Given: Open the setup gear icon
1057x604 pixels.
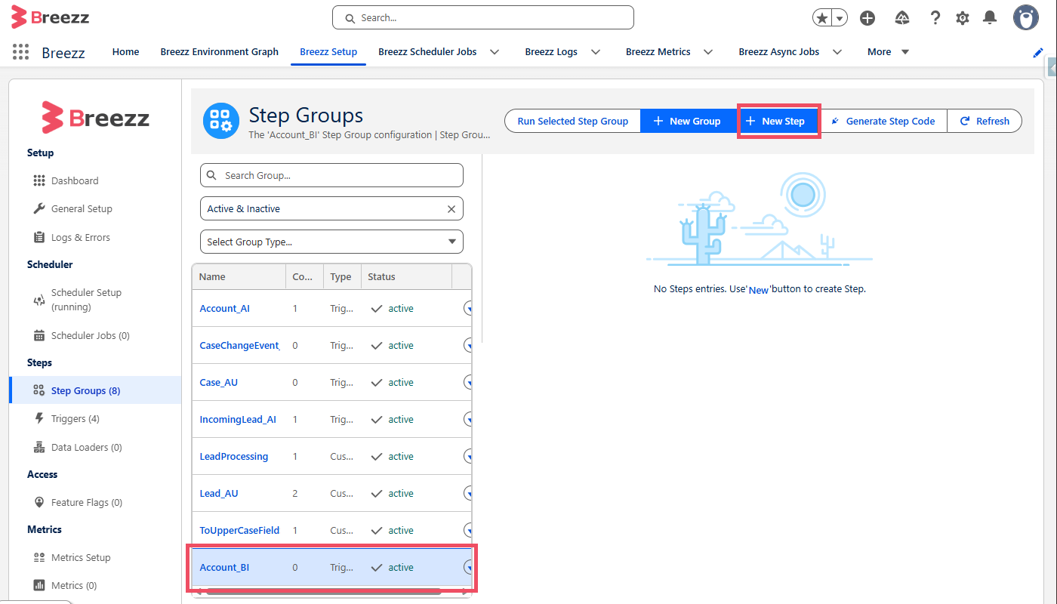Looking at the screenshot, I should tap(963, 18).
